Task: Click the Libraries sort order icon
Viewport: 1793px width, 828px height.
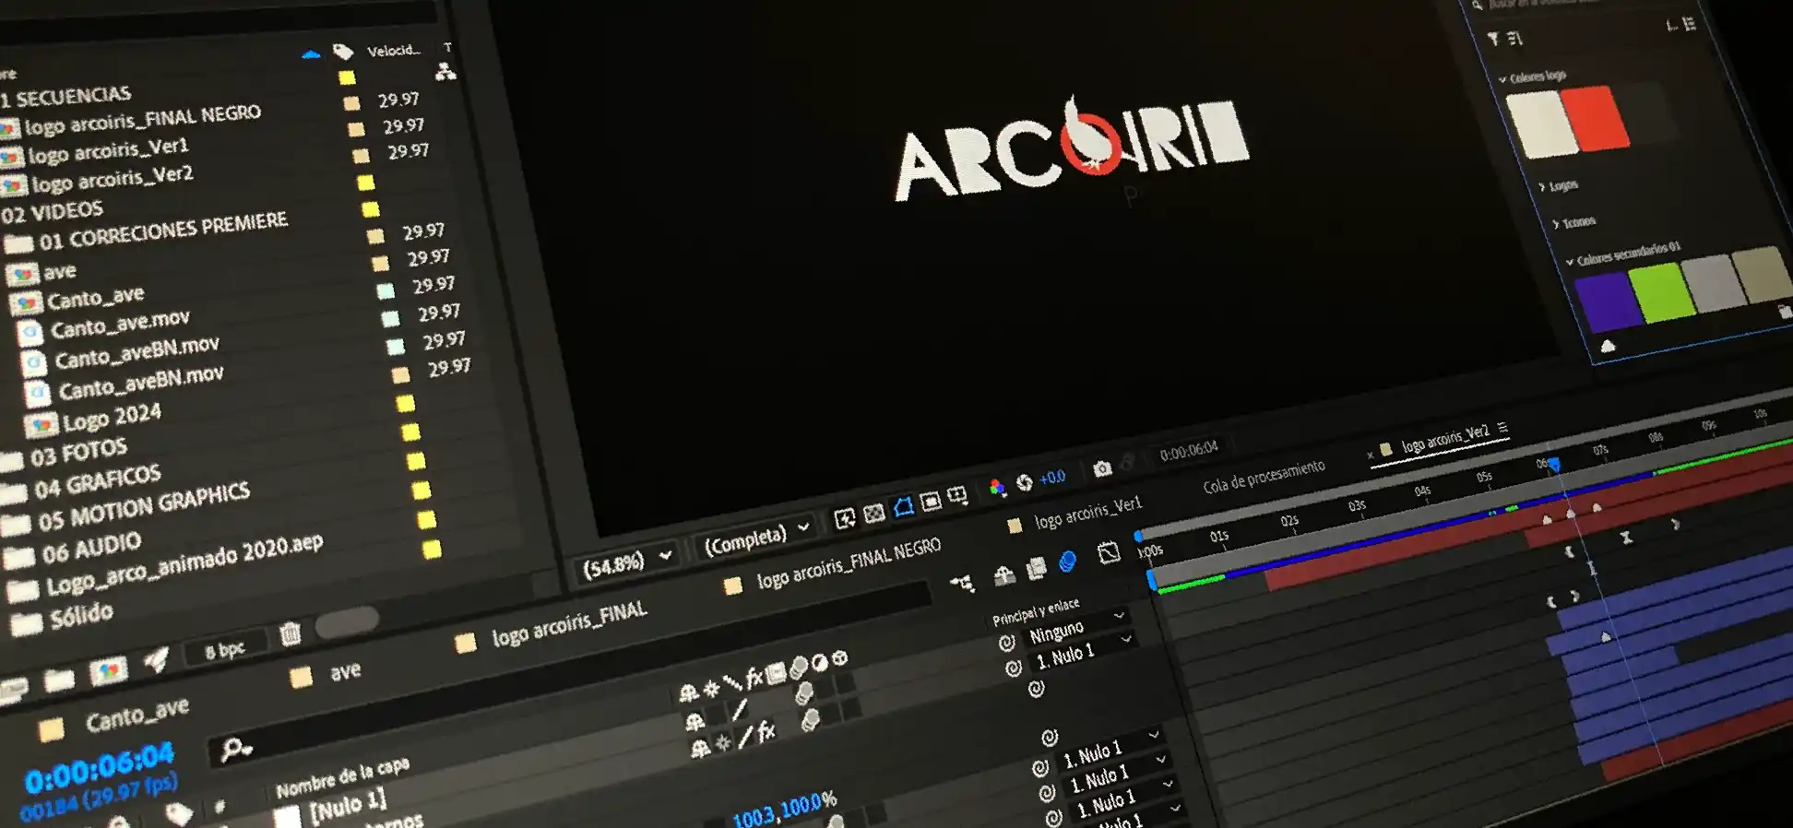Action: pyautogui.click(x=1514, y=39)
